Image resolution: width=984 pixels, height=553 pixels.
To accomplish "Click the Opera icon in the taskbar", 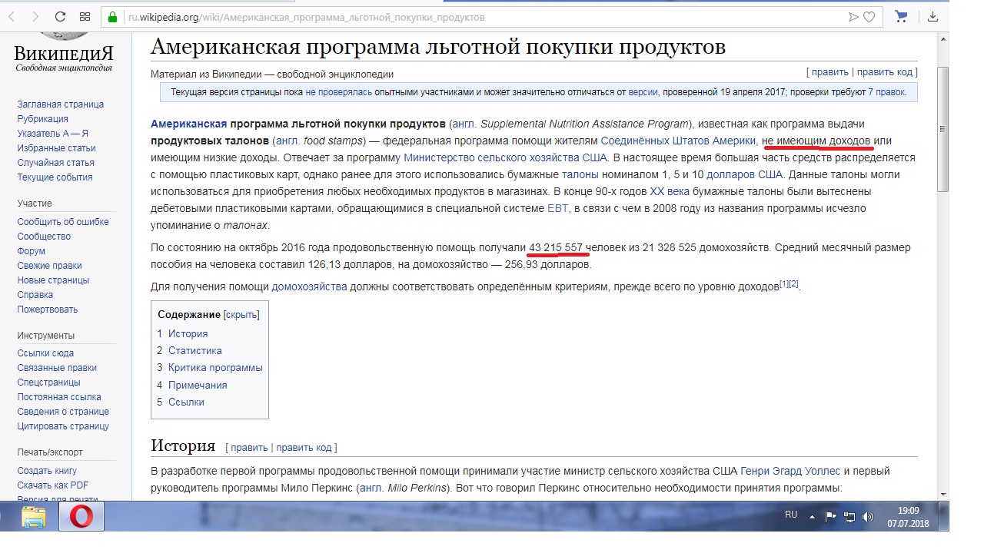I will coord(81,516).
